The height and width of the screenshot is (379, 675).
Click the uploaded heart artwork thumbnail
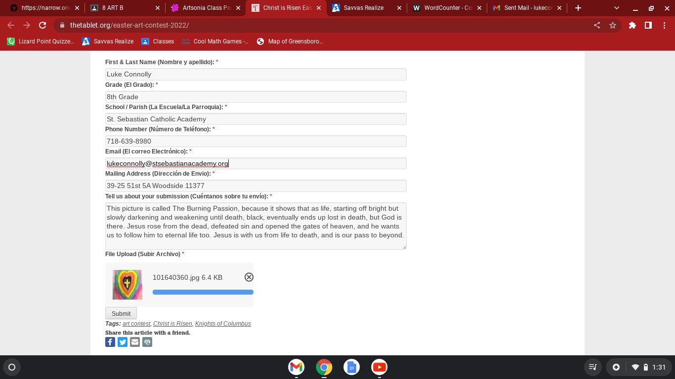pyautogui.click(x=127, y=285)
